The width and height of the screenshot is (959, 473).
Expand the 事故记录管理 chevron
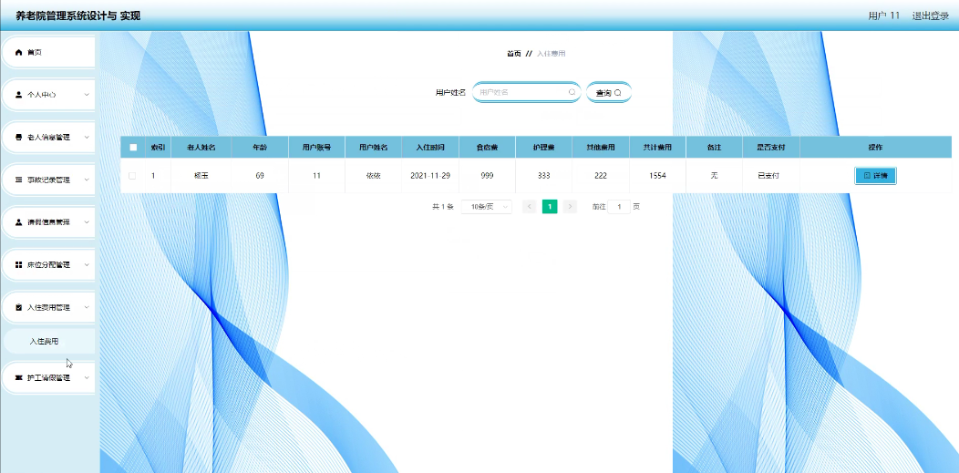click(x=87, y=180)
